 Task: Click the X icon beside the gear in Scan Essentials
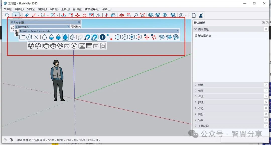coord(36,37)
